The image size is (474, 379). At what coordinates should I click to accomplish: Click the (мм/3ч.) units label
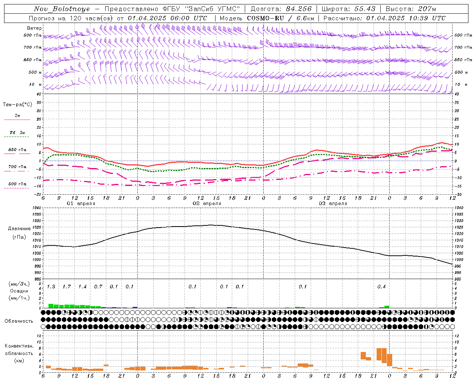coord(19,284)
